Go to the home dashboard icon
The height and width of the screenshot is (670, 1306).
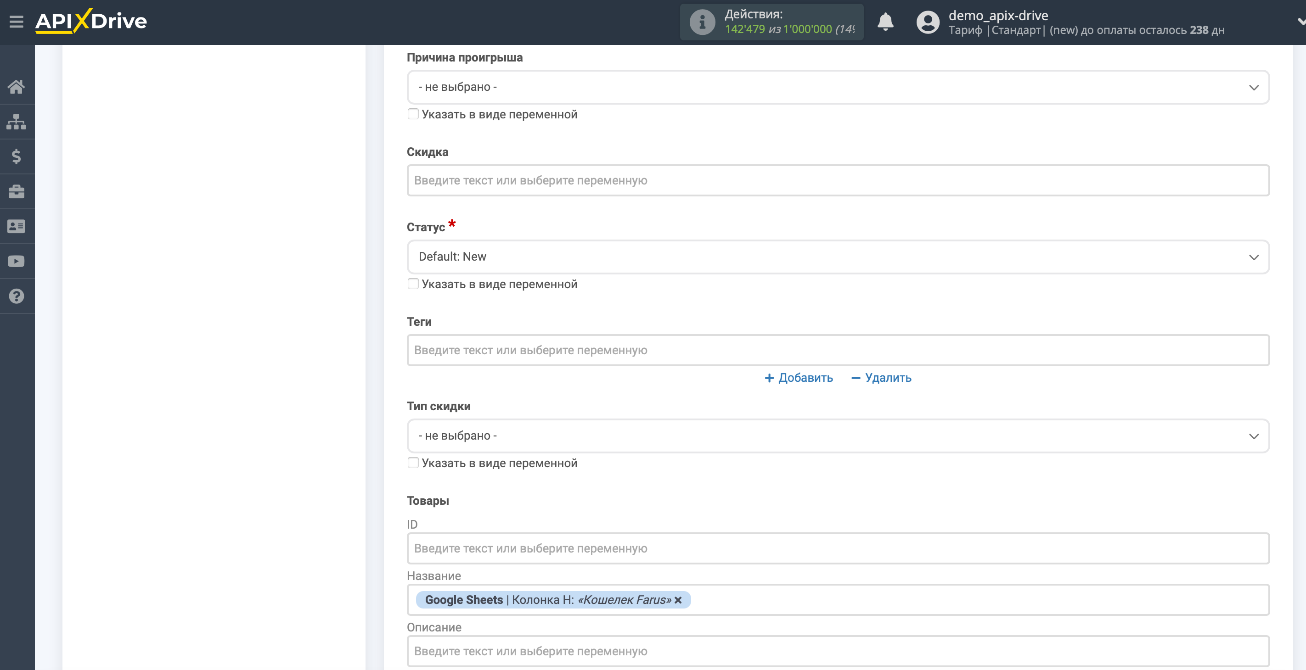pos(16,87)
